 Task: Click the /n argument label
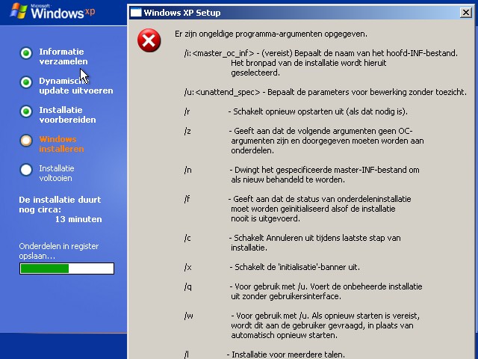[x=187, y=170]
